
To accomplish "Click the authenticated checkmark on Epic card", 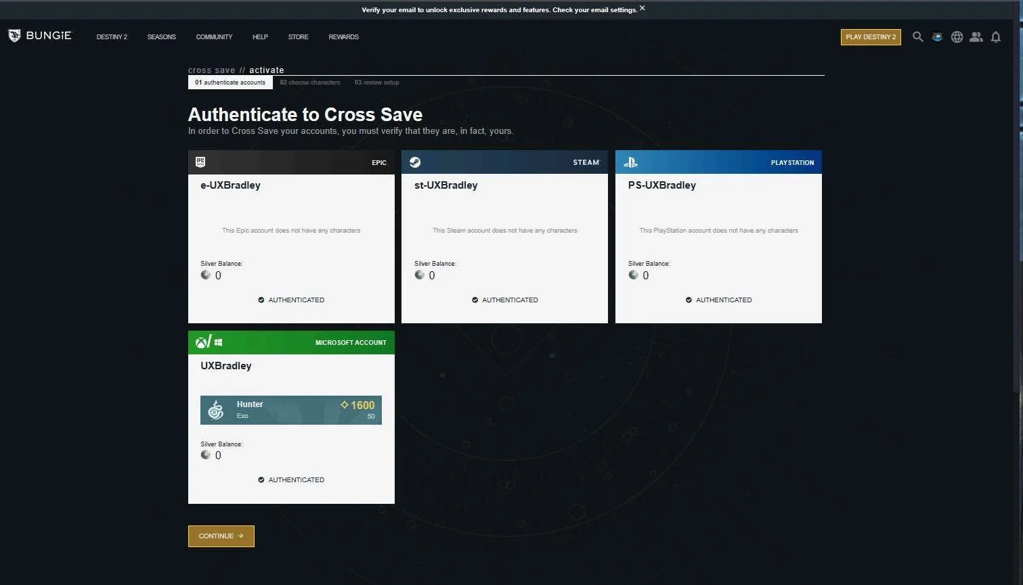I will click(x=261, y=300).
